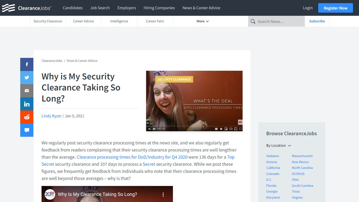Click the ClearanceJobs logo
This screenshot has height=202, width=359.
pos(27,8)
